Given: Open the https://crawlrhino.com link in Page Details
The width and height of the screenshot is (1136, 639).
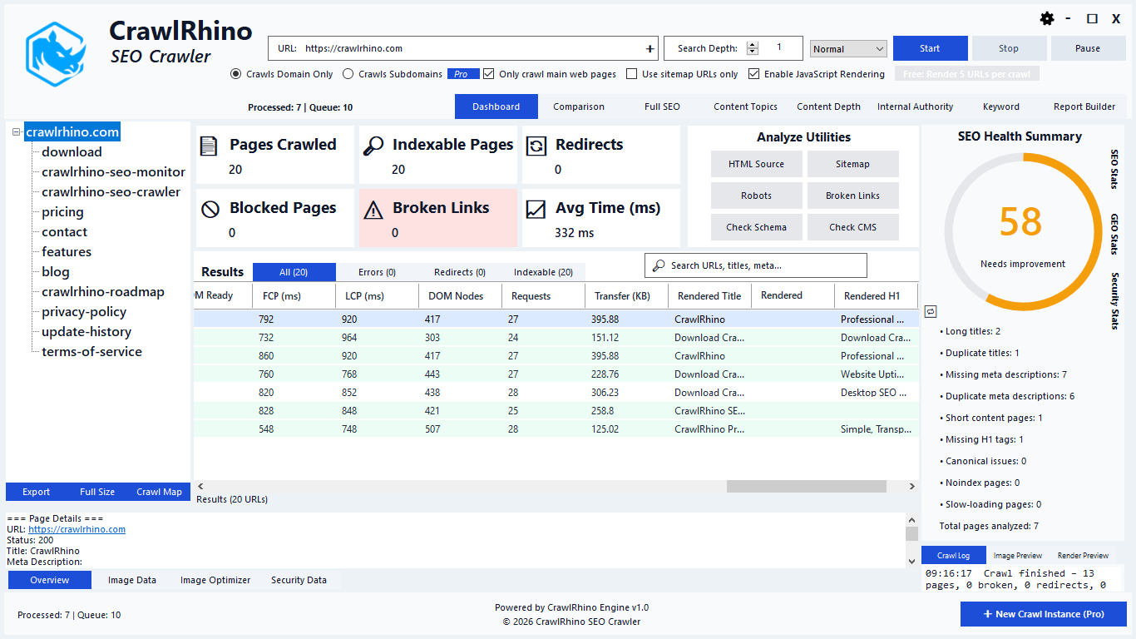Looking at the screenshot, I should pyautogui.click(x=77, y=529).
